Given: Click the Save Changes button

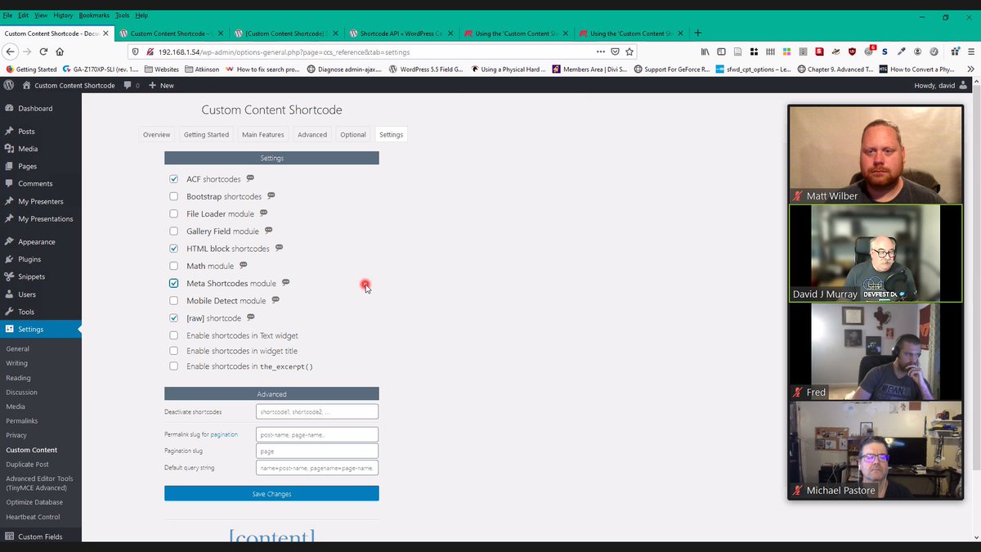Looking at the screenshot, I should 271,493.
